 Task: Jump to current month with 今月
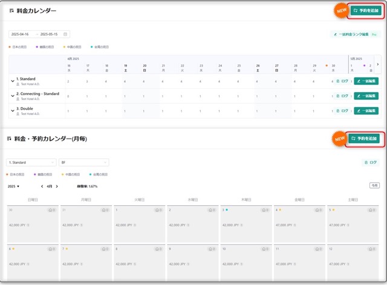coord(374,186)
